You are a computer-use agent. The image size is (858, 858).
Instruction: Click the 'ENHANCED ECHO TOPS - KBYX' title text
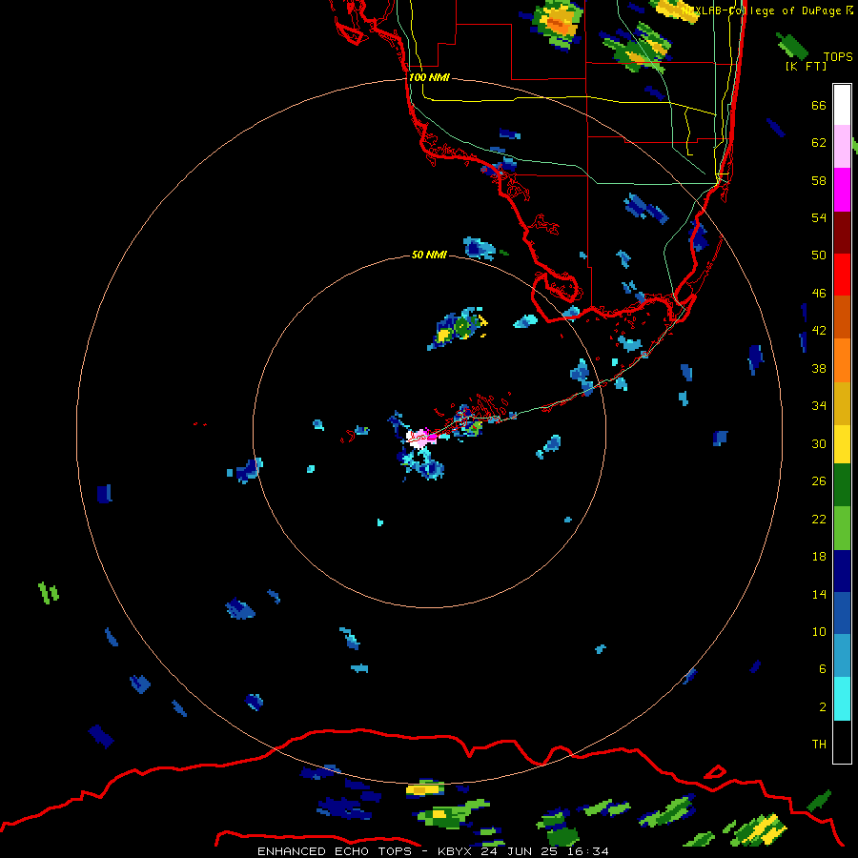tap(367, 851)
